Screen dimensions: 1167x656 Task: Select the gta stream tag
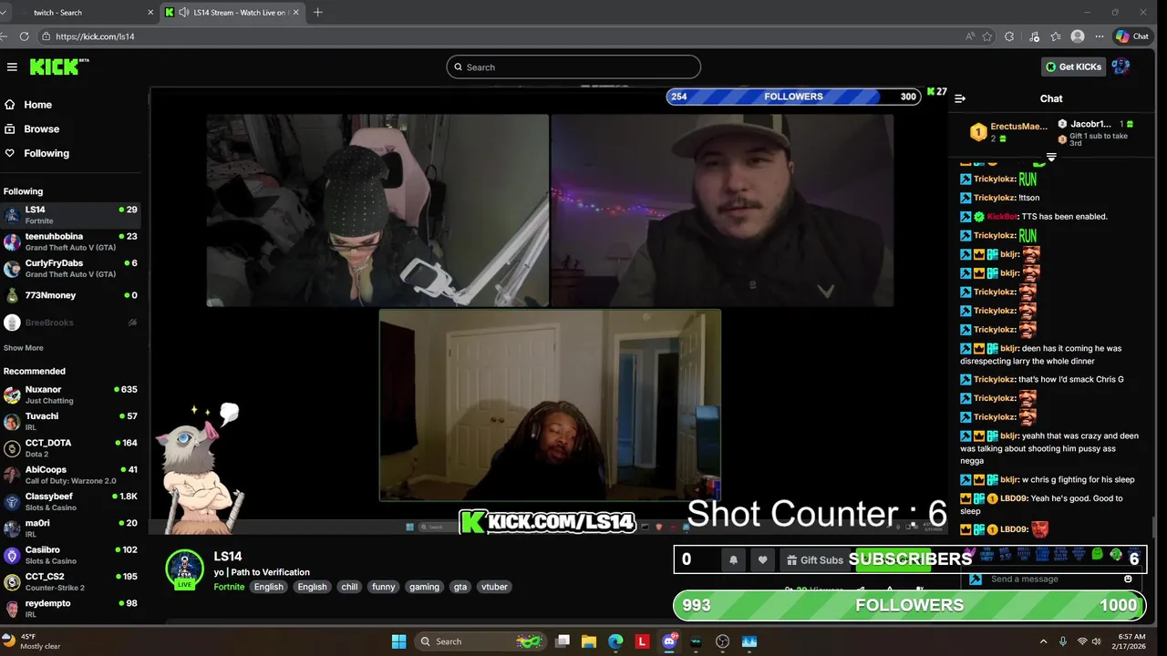coord(460,587)
